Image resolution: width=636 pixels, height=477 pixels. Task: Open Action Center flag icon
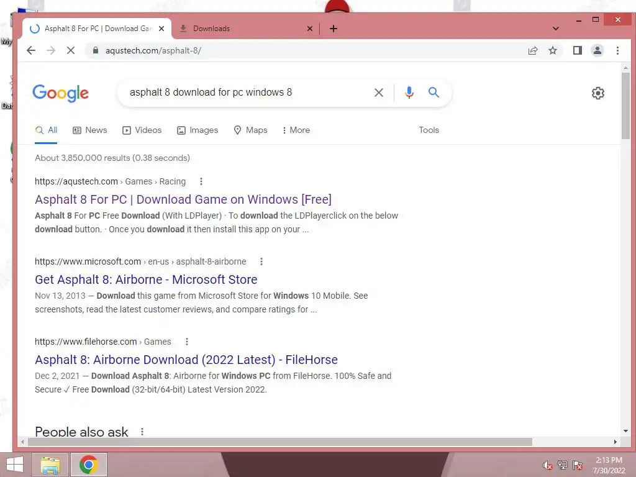pyautogui.click(x=577, y=465)
